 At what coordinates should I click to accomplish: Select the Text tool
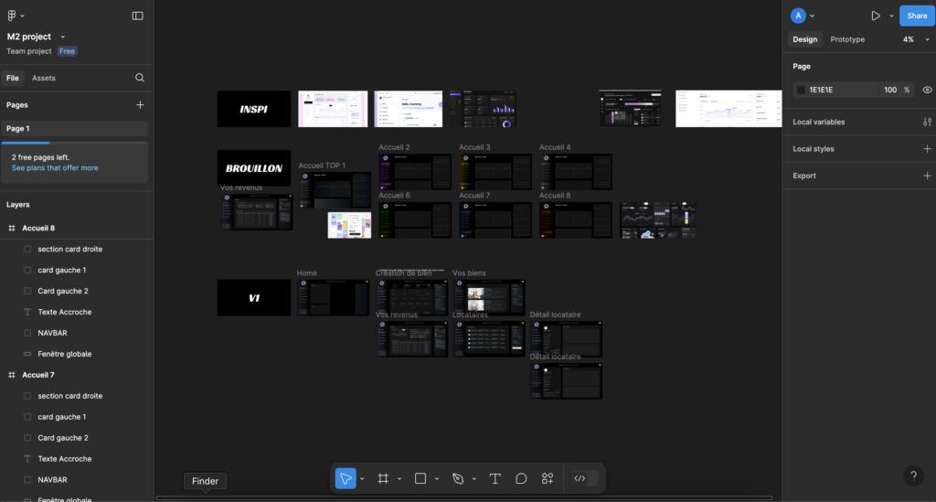click(x=495, y=478)
